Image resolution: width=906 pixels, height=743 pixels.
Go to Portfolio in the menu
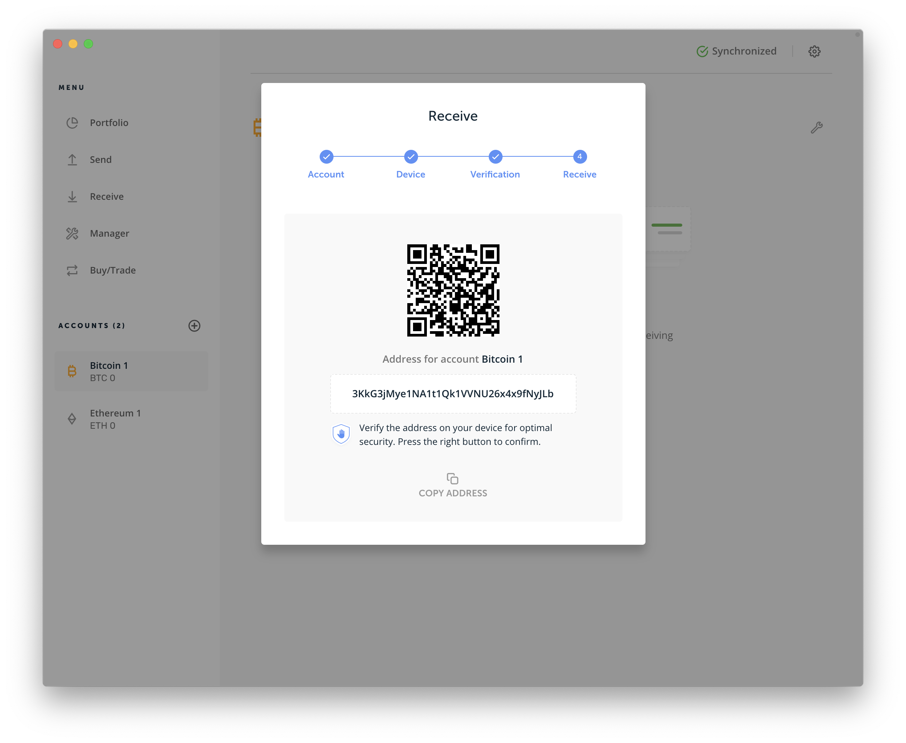point(109,123)
